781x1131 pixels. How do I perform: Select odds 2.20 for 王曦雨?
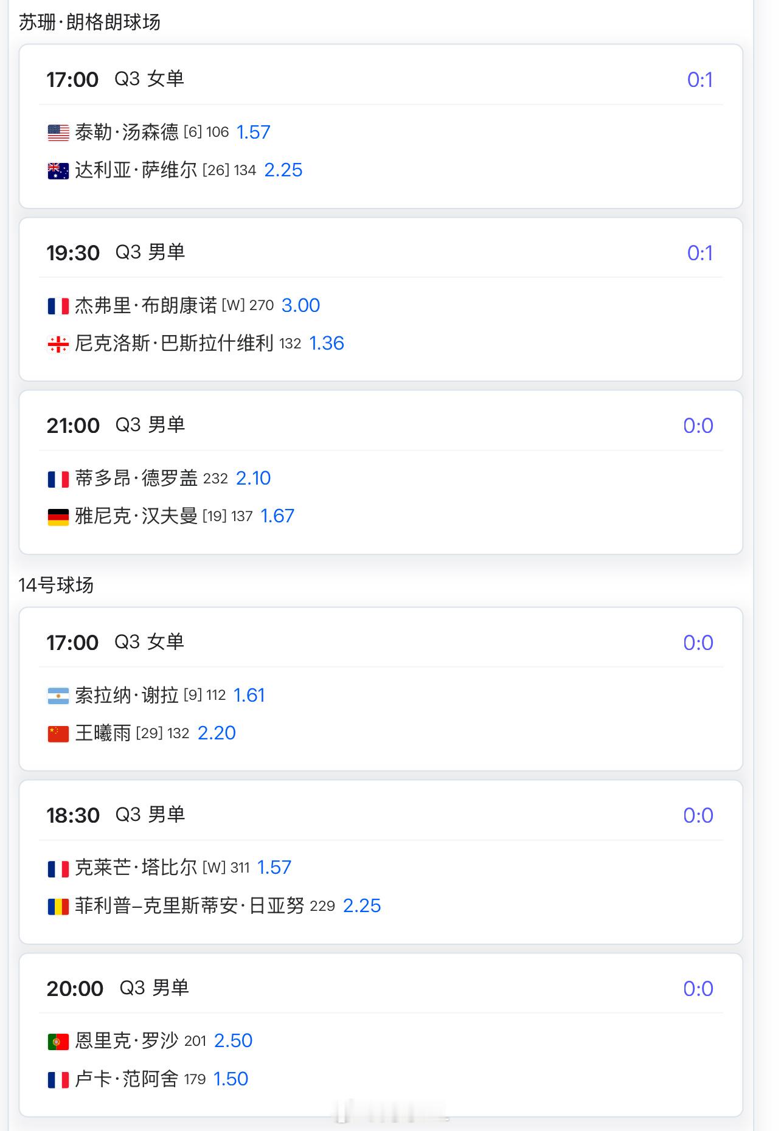[x=217, y=733]
